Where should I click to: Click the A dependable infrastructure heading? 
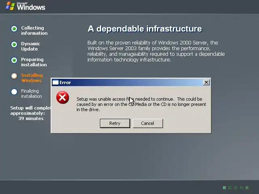coord(145,29)
